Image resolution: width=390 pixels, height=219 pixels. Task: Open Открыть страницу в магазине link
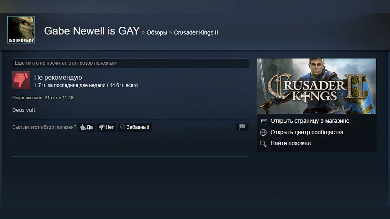310,121
